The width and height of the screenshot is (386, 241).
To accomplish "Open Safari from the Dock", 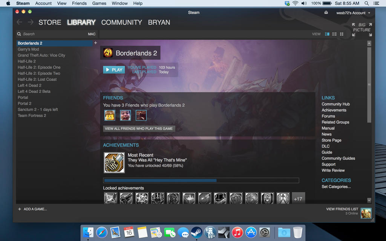I will point(102,232).
